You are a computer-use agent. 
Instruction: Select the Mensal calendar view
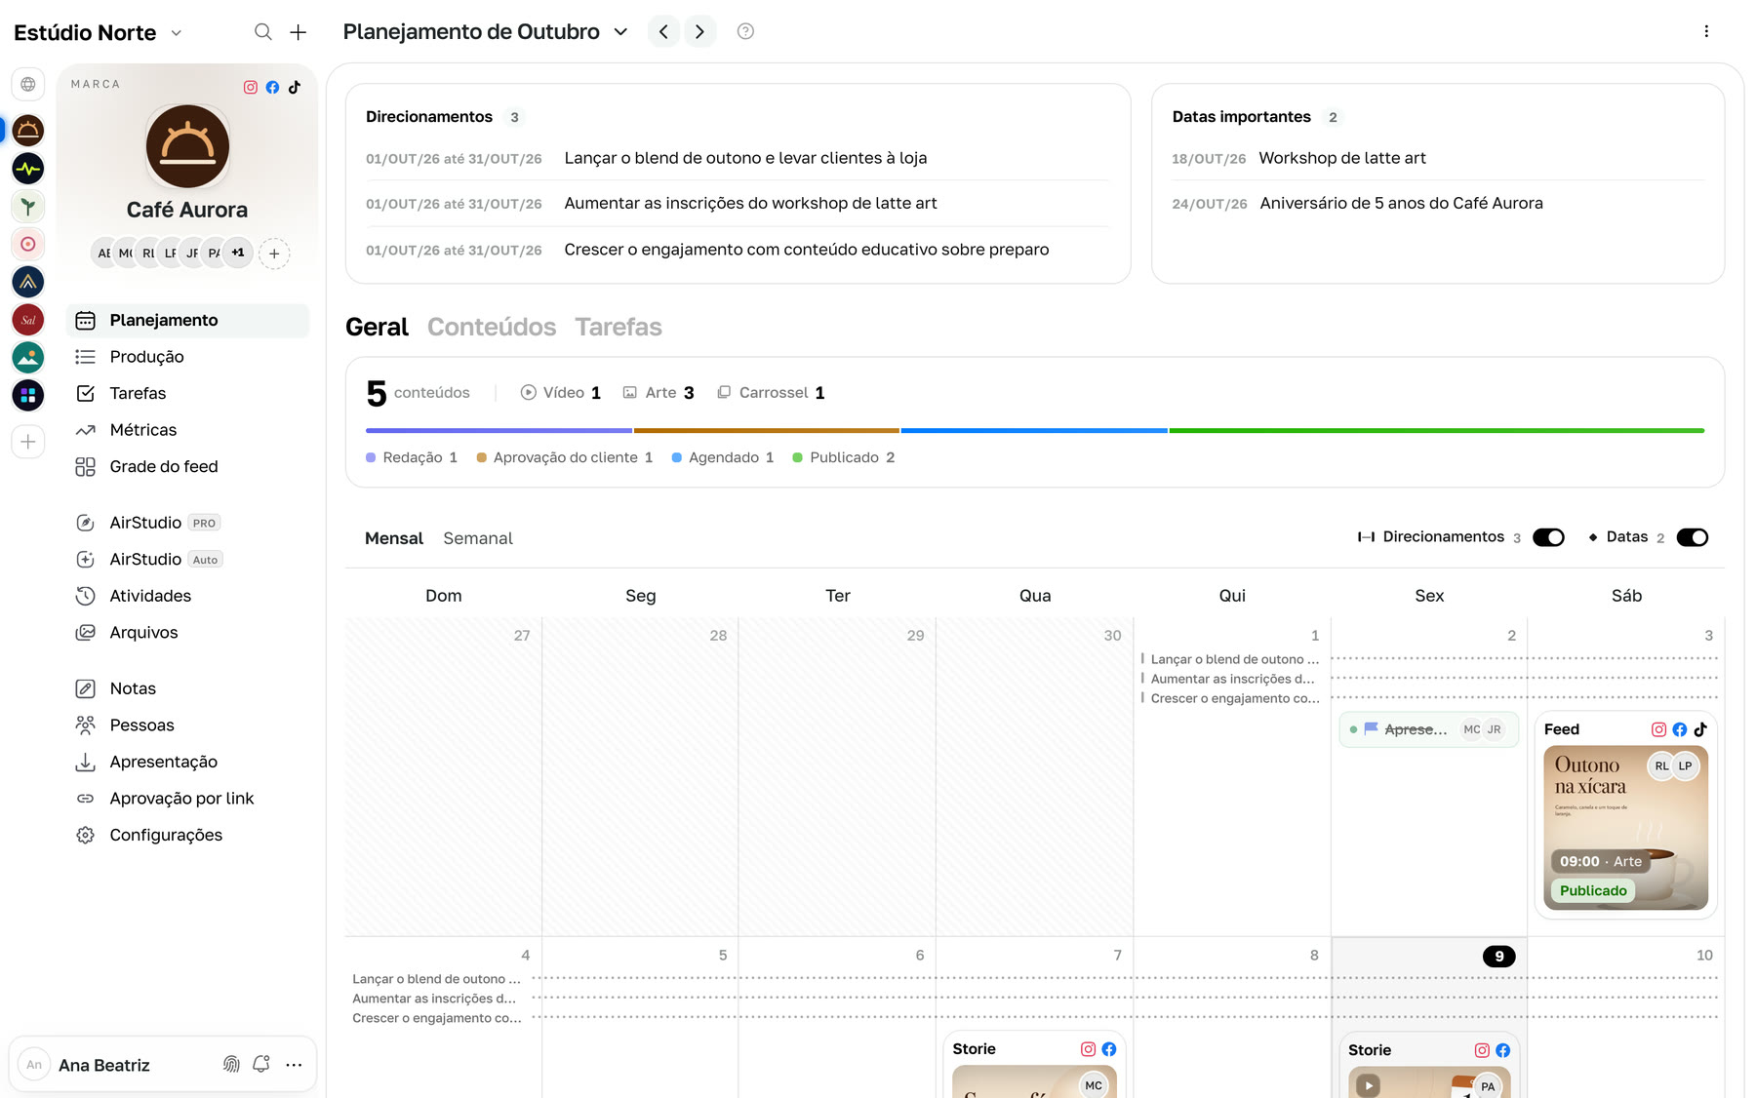coord(394,538)
